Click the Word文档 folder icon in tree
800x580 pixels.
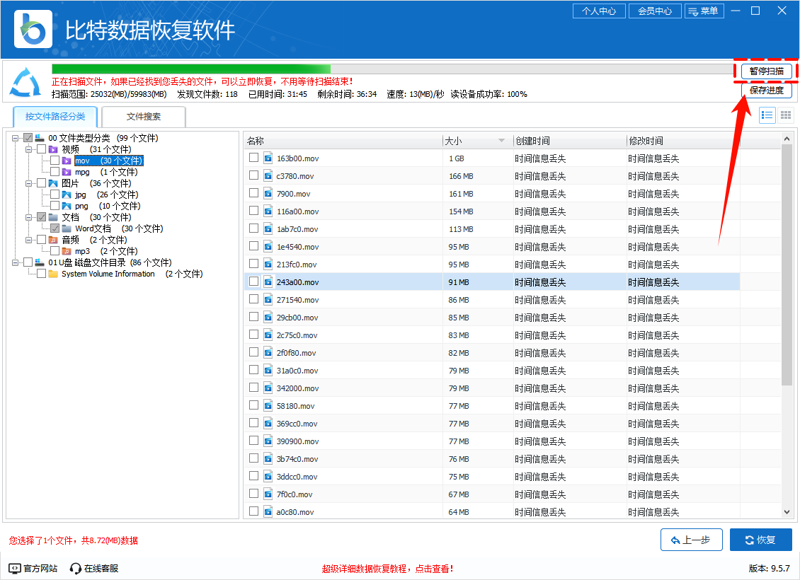(x=67, y=228)
